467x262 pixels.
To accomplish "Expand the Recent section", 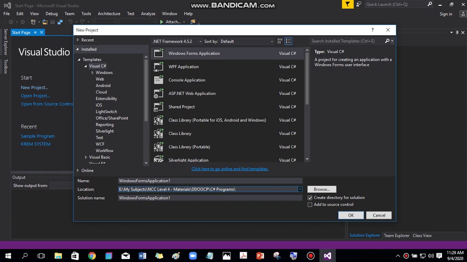I will (x=78, y=40).
